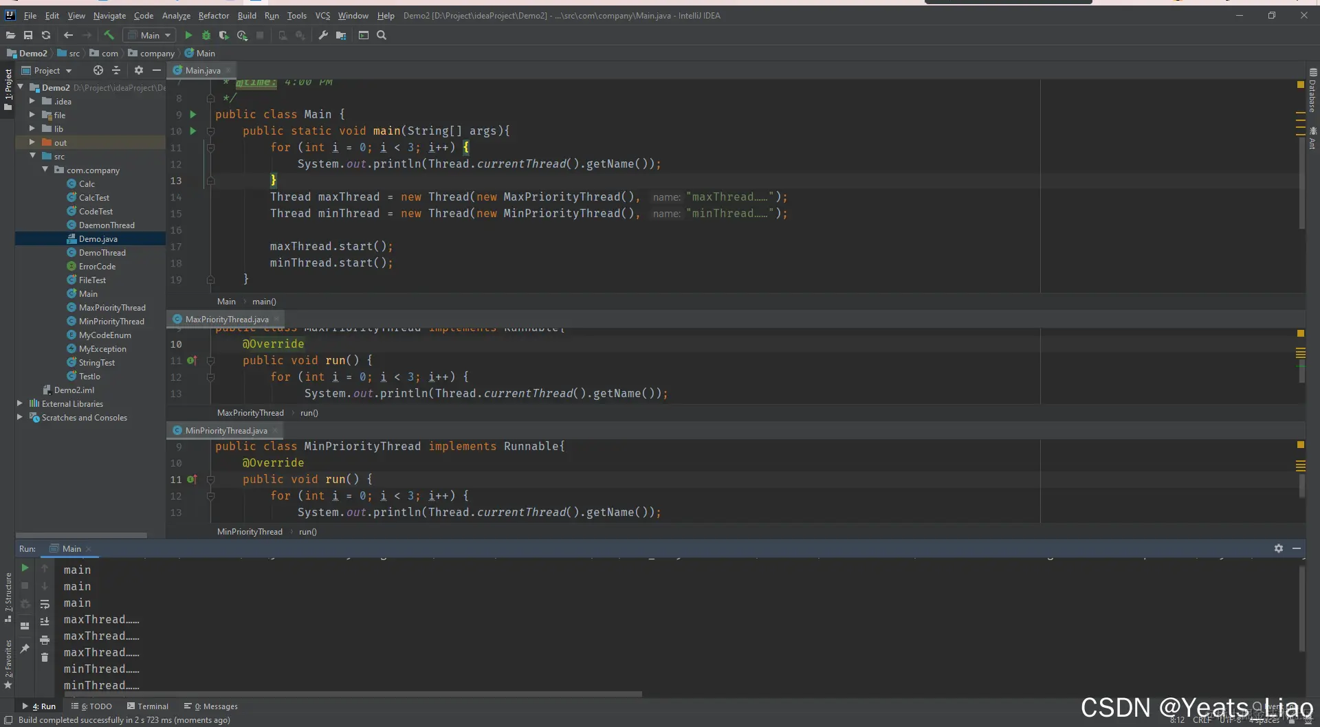Open the Terminal tool window
This screenshot has height=727, width=1320.
pyautogui.click(x=148, y=706)
